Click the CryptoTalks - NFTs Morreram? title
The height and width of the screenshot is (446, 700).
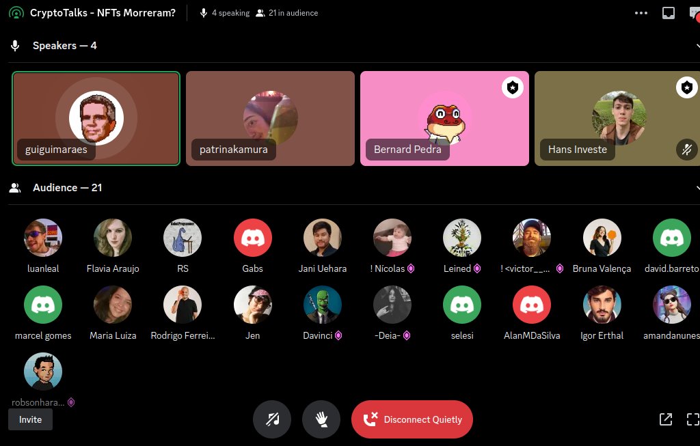[103, 13]
